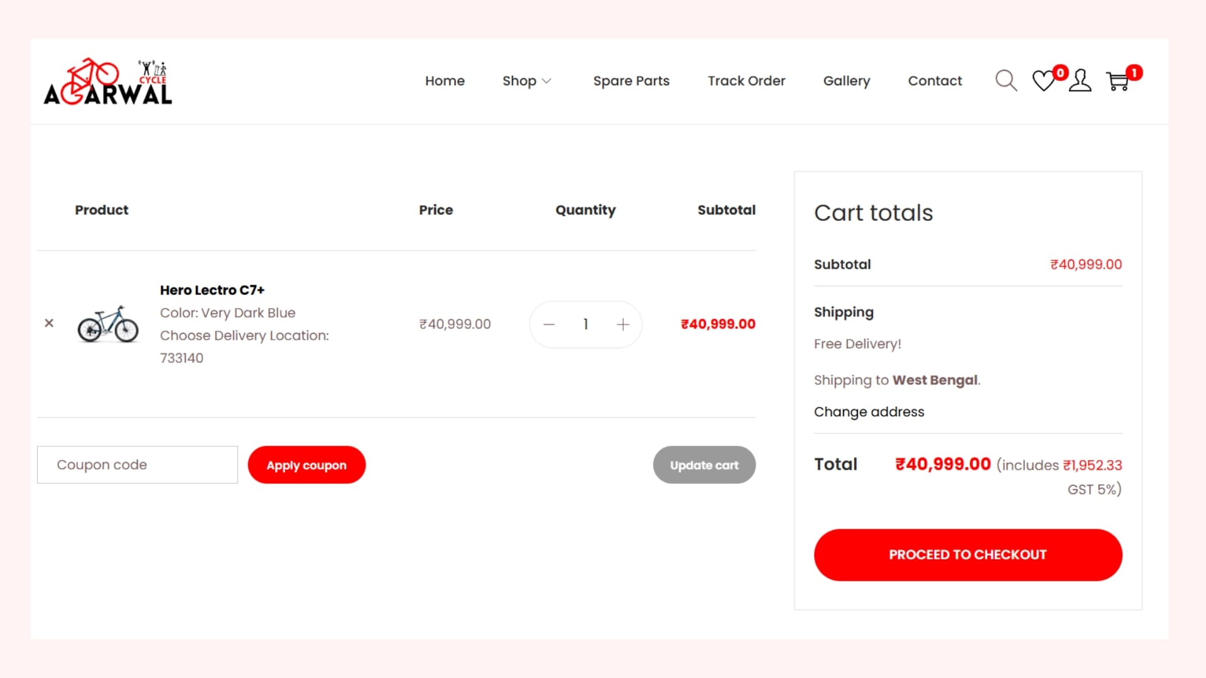Image resolution: width=1206 pixels, height=678 pixels.
Task: Click the Product column header
Action: 102,210
